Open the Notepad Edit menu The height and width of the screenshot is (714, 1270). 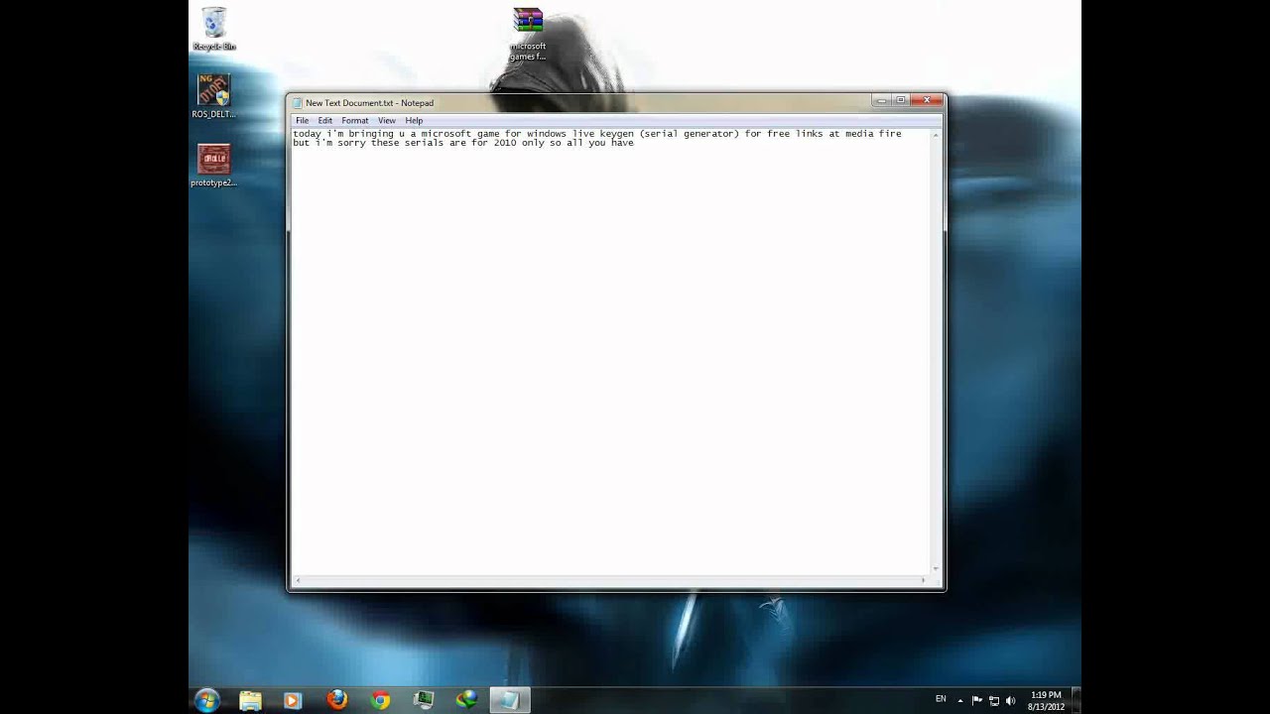[x=325, y=121]
